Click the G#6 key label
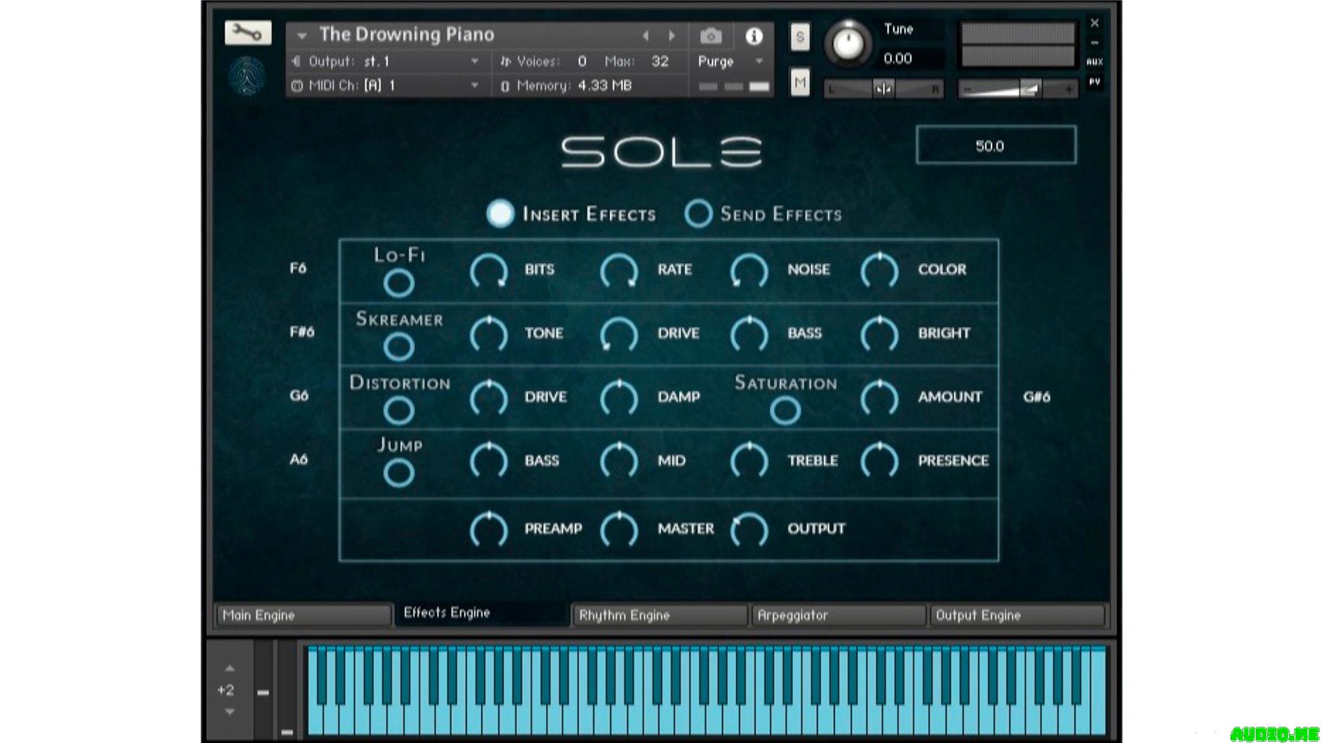The width and height of the screenshot is (1321, 743). pyautogui.click(x=1037, y=396)
